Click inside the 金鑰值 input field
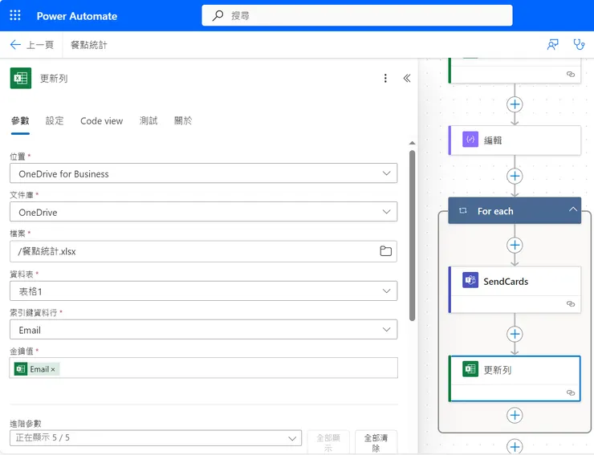 [x=203, y=368]
